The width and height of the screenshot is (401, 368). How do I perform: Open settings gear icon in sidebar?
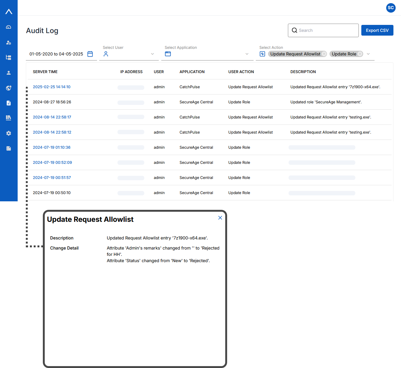point(9,133)
